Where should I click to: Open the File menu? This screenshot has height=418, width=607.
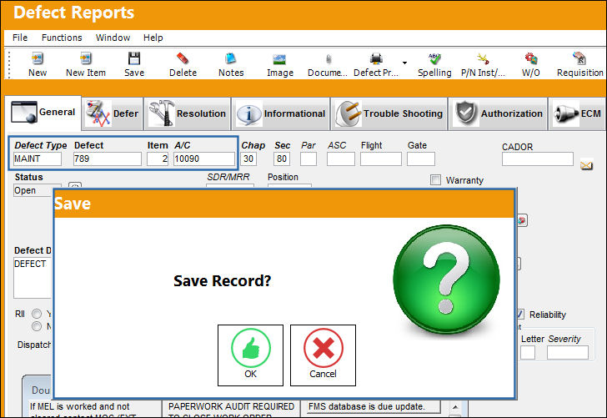coord(20,38)
